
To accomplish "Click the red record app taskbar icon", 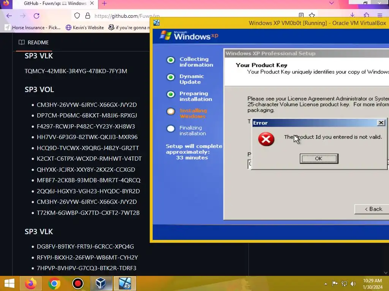I will pos(77,283).
